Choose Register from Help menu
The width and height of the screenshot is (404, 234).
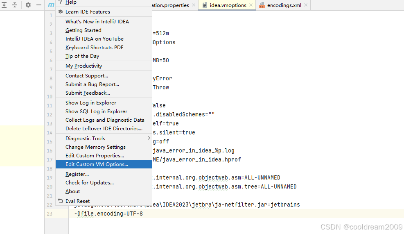[104, 174]
